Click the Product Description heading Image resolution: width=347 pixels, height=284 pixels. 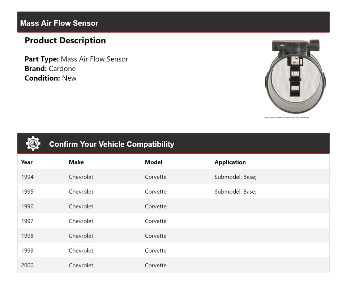(65, 40)
